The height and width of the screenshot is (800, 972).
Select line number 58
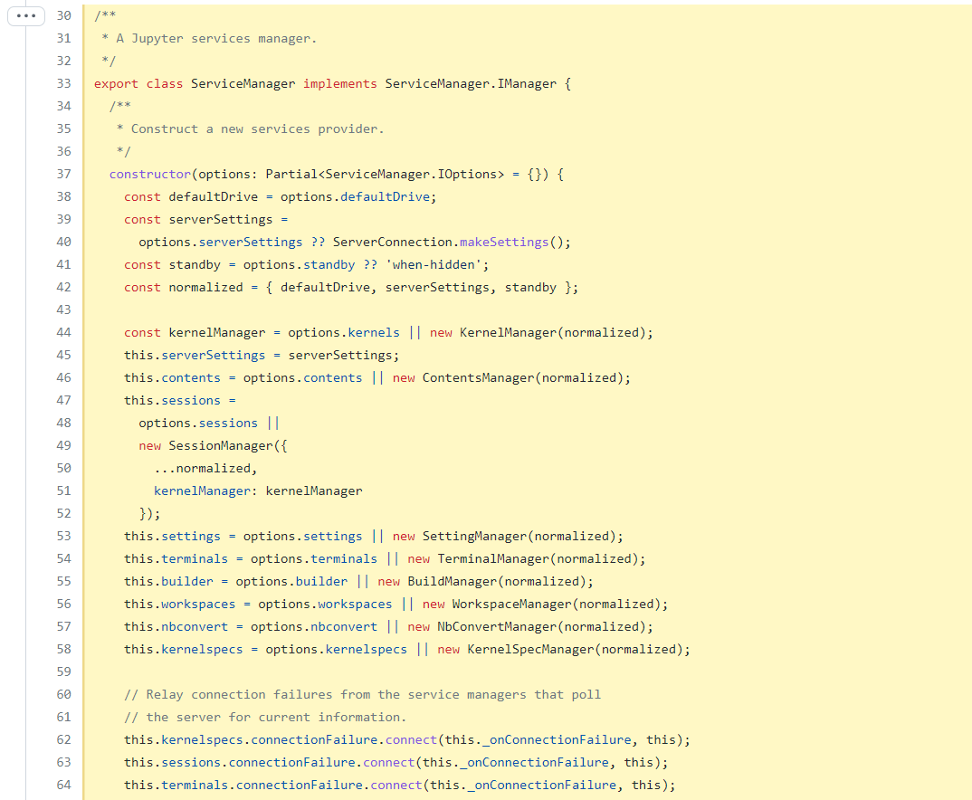(x=64, y=650)
